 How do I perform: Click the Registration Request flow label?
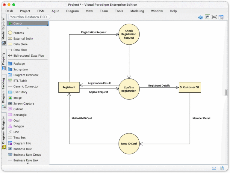[94, 32]
